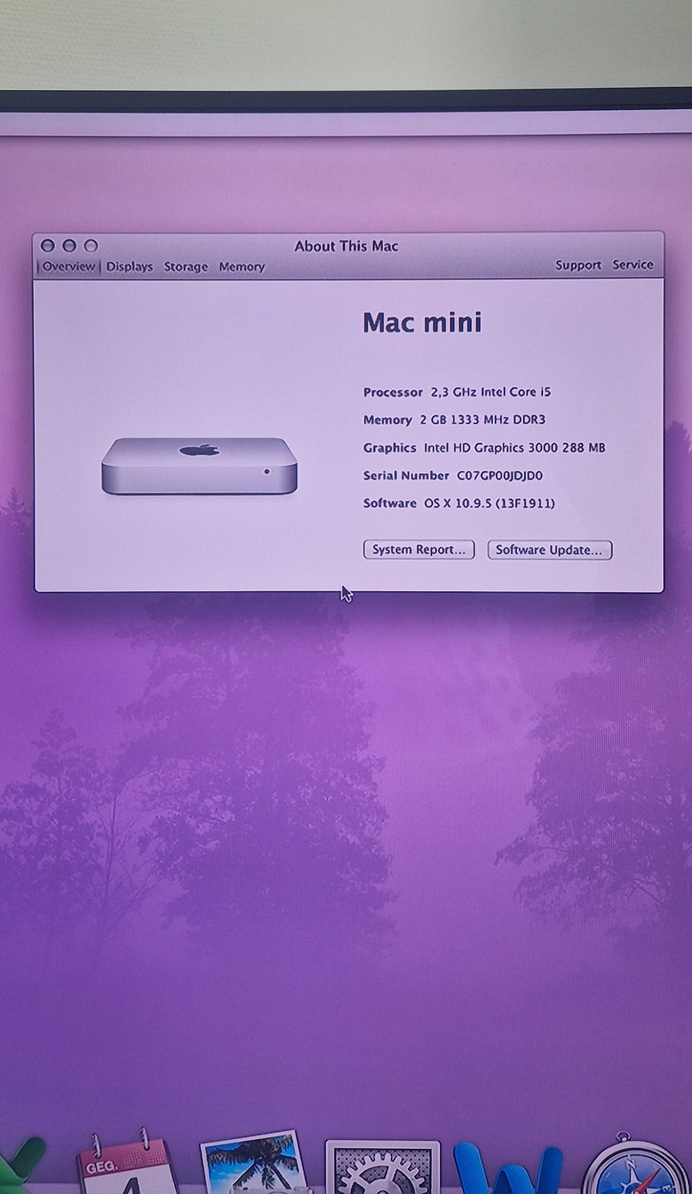Viewport: 692px width, 1194px height.
Task: Click the serial number "C07GP00JDJD0"
Action: (500, 475)
